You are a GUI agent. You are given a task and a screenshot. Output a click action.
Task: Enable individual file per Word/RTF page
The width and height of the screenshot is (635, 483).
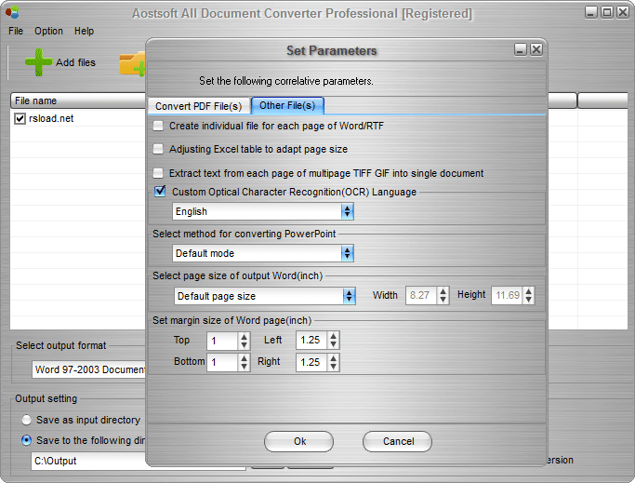pyautogui.click(x=158, y=126)
